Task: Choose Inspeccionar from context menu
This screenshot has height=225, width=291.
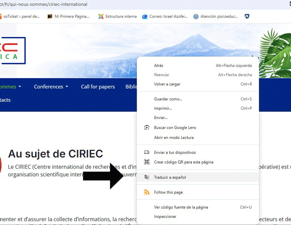Action: pos(165,216)
